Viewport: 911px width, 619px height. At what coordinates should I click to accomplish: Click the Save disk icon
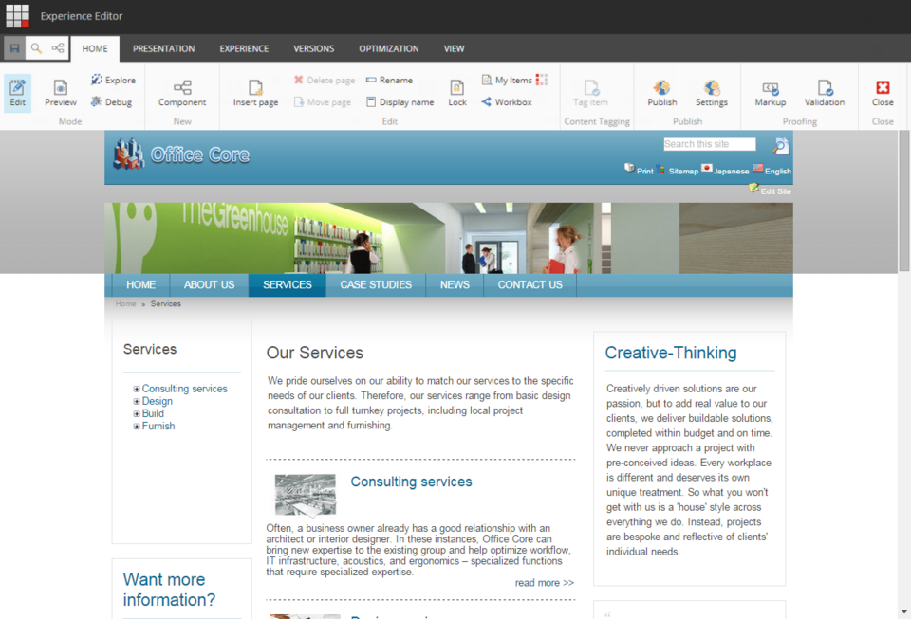(14, 48)
